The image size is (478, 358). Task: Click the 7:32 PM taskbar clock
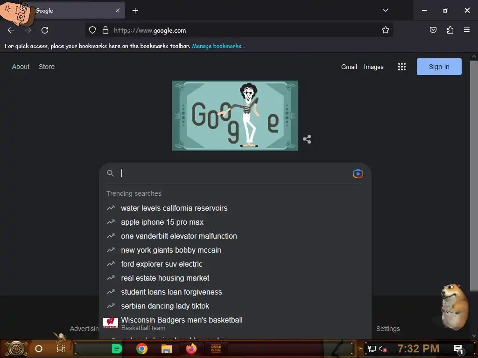coord(419,349)
